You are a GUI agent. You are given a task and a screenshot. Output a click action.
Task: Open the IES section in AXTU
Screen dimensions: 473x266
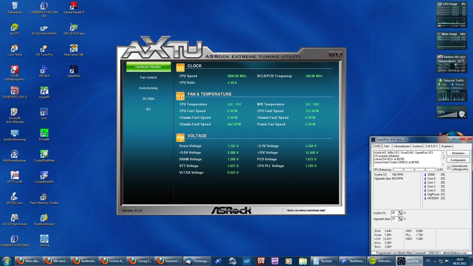[148, 109]
